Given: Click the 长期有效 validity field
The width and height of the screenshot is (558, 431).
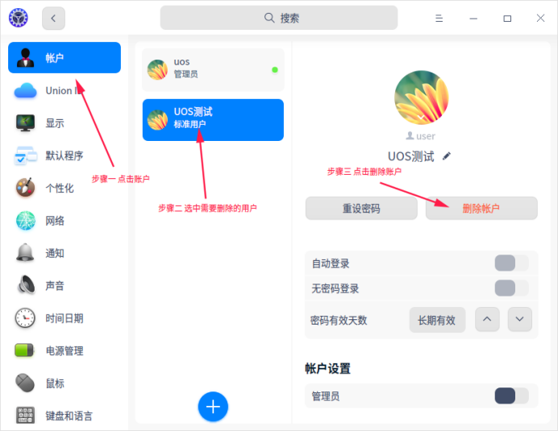Looking at the screenshot, I should (x=437, y=320).
